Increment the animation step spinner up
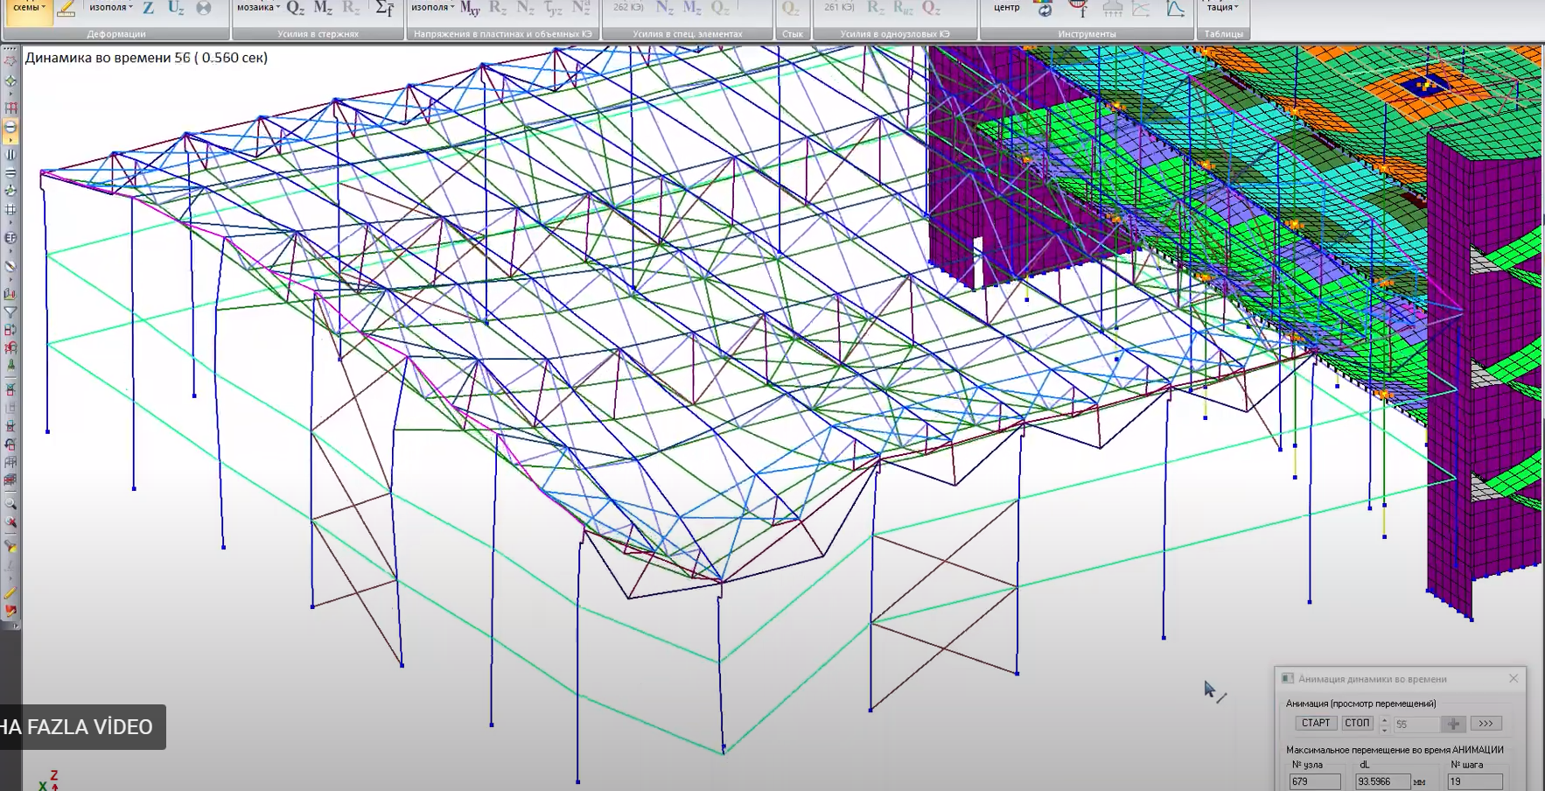The height and width of the screenshot is (791, 1545). [x=1384, y=719]
